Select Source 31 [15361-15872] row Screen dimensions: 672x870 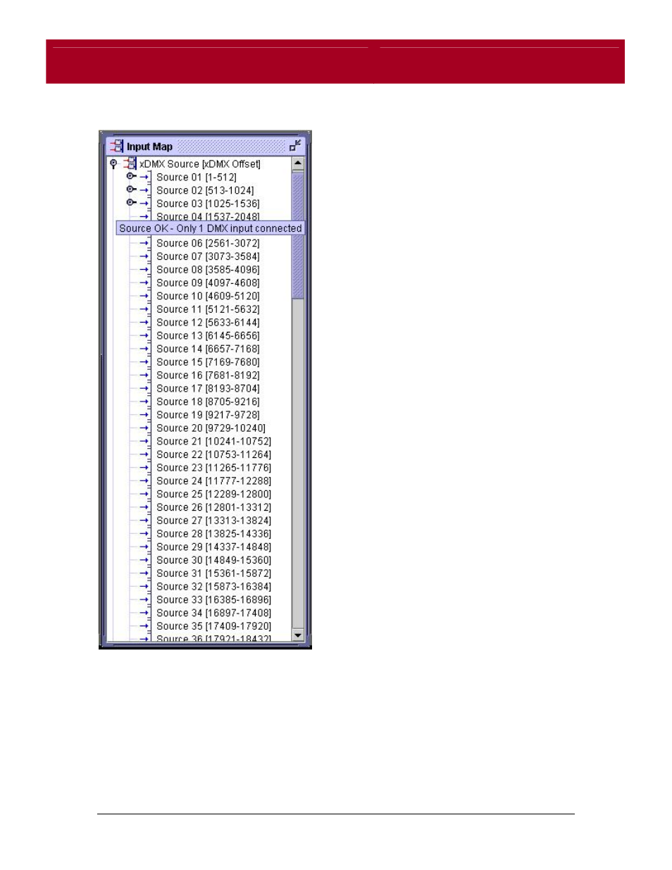[x=213, y=573]
